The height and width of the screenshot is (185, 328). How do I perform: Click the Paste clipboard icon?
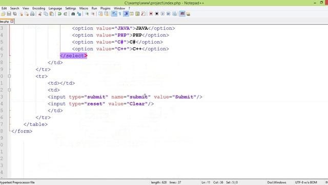52,14
